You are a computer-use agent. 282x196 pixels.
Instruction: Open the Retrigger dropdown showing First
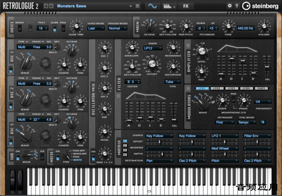(225, 122)
